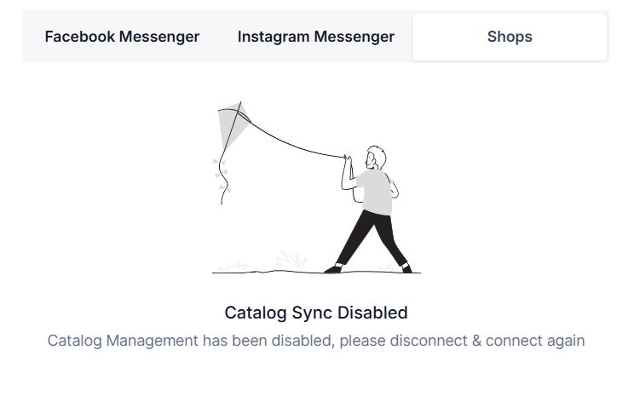Screen dimensions: 628x402
Task: Click the man's hands holding the string
Action: [347, 159]
